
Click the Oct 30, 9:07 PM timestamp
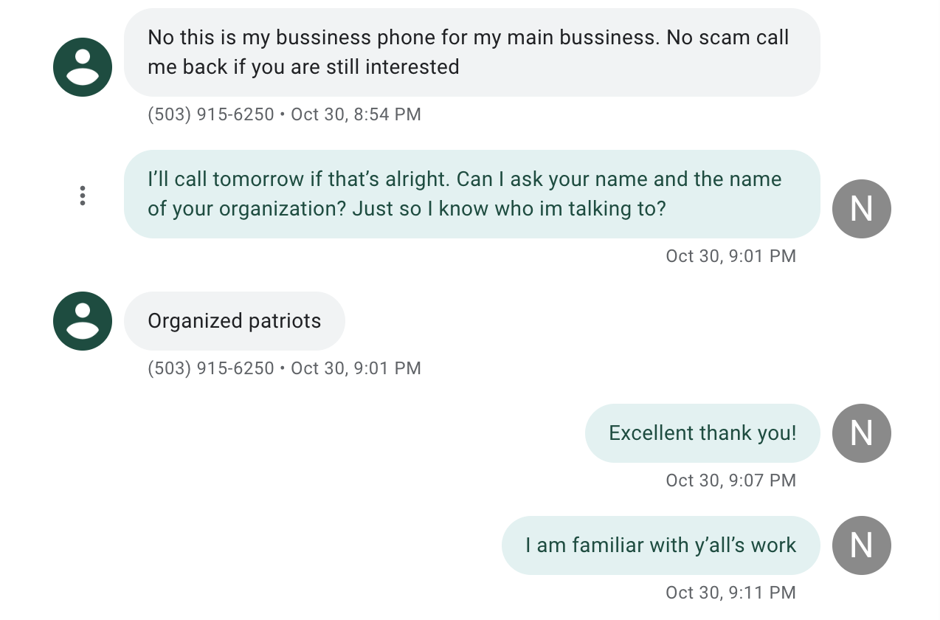tap(730, 480)
